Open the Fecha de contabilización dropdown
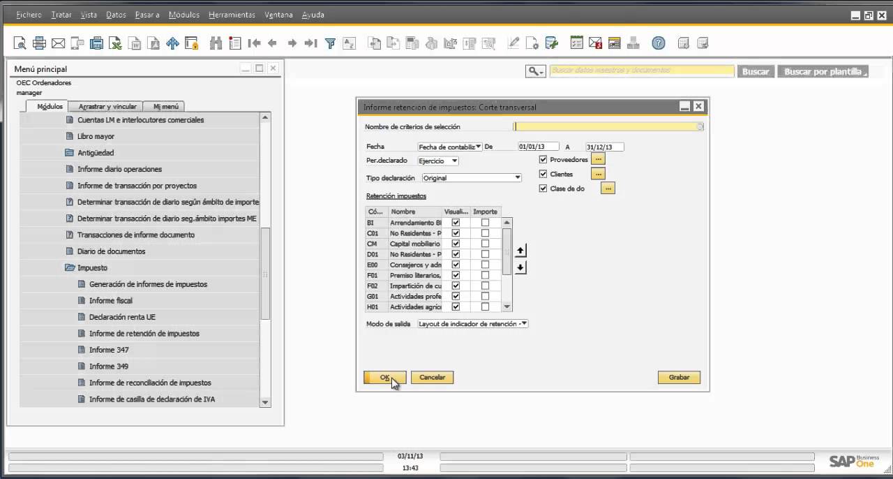Image resolution: width=893 pixels, height=479 pixels. click(x=450, y=147)
